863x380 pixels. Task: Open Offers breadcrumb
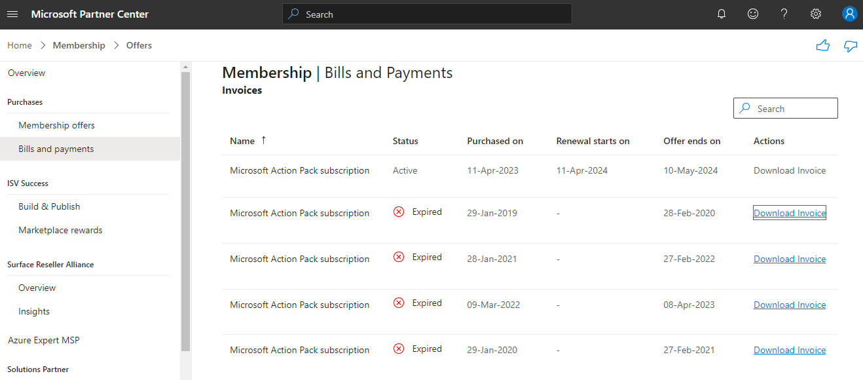click(139, 45)
